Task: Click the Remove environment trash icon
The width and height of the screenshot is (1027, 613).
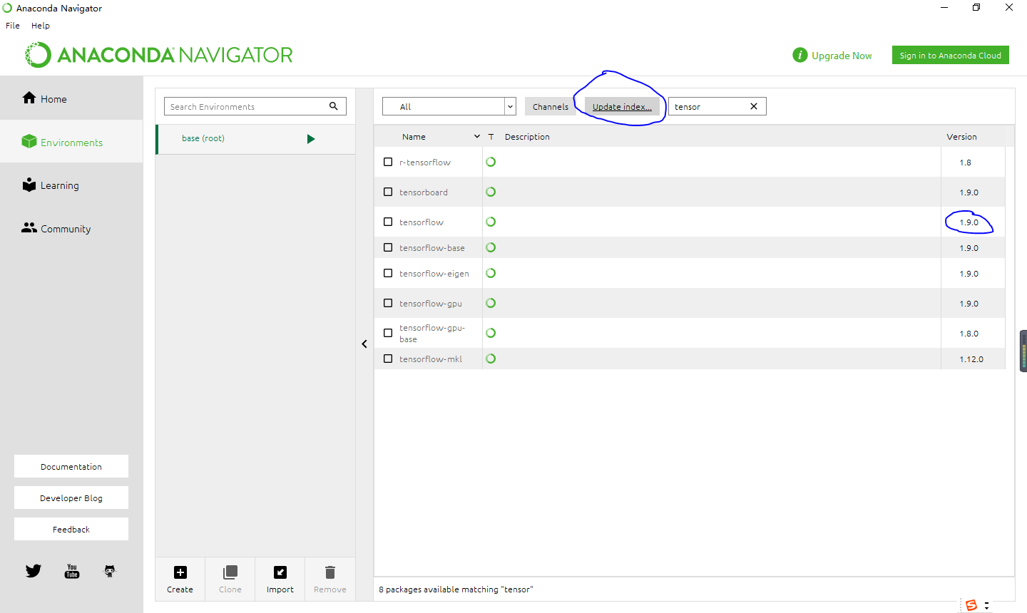Action: (x=330, y=572)
